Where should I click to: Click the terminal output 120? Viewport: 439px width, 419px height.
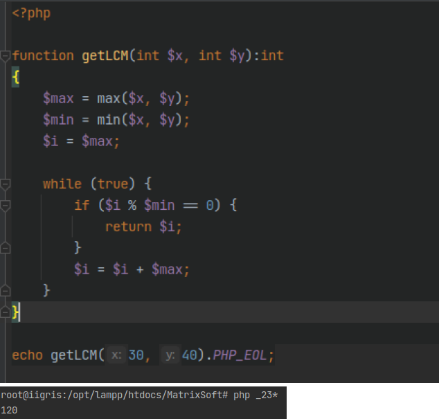[x=9, y=410]
